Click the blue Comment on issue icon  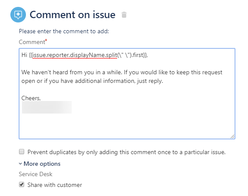[x=18, y=15]
